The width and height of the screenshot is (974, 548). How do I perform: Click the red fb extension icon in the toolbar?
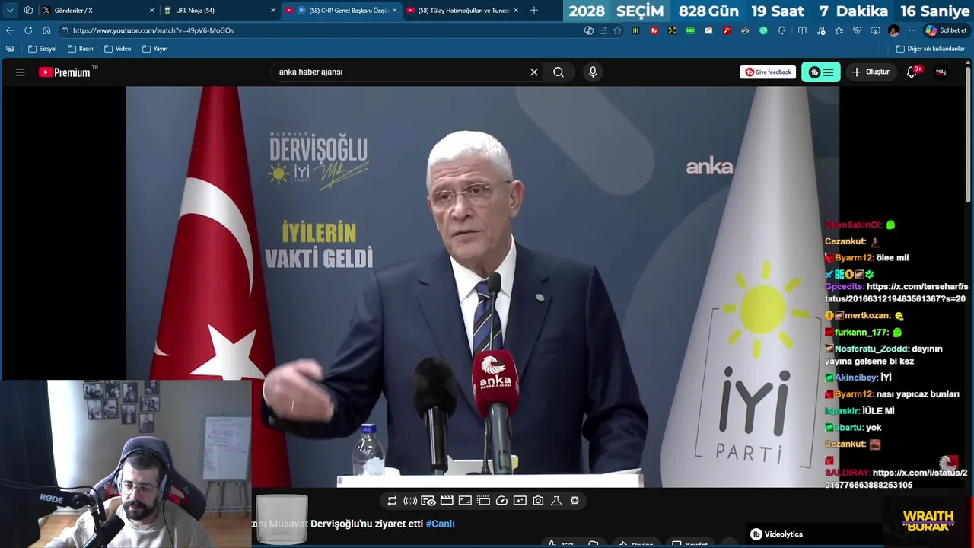tap(654, 30)
